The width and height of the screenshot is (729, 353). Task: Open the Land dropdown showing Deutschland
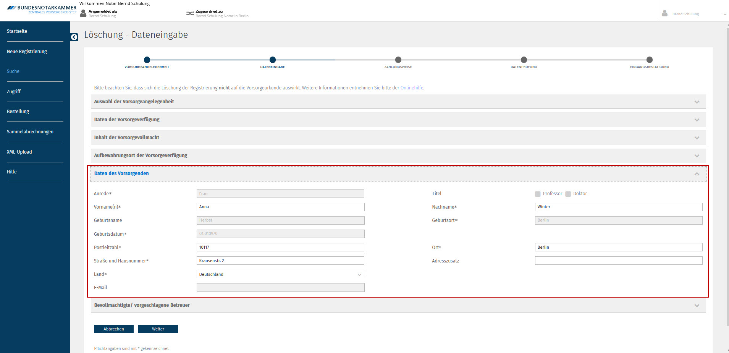point(280,274)
